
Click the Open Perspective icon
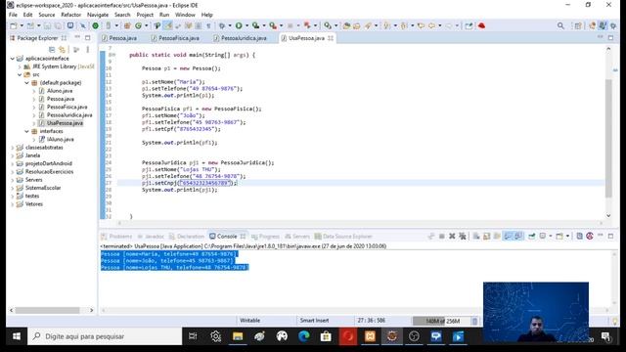click(578, 26)
